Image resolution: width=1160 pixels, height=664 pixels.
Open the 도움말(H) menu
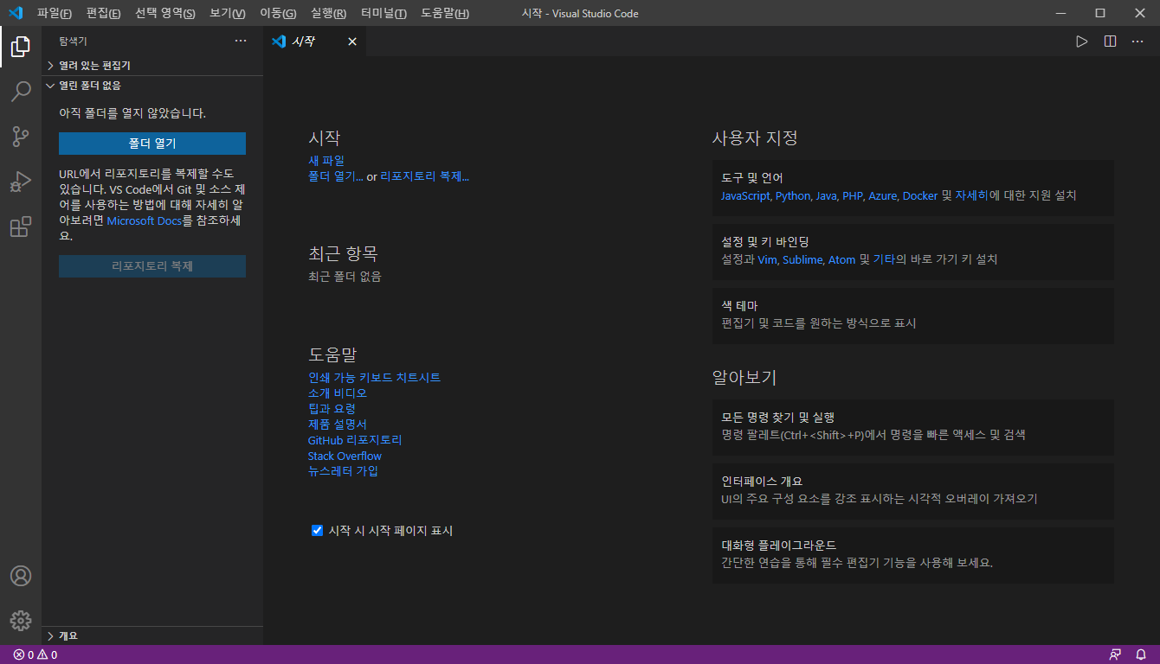click(x=445, y=13)
